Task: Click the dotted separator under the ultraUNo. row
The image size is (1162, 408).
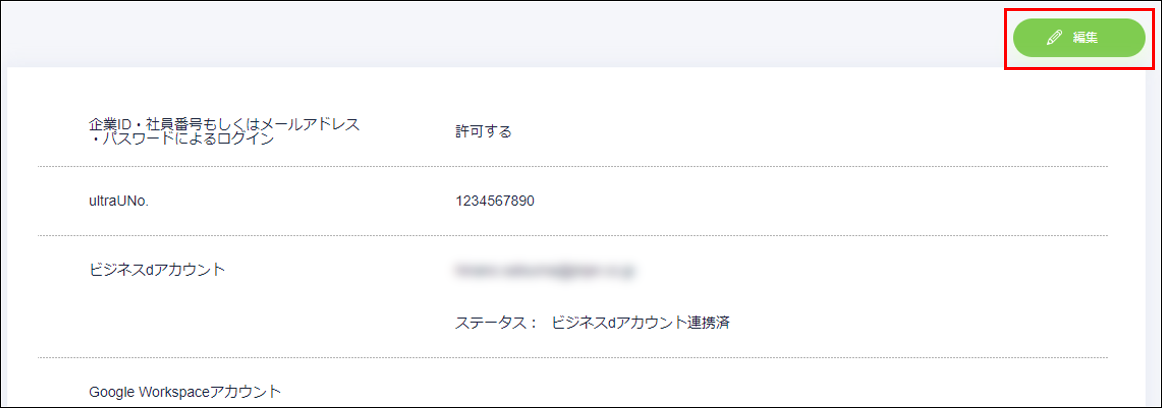Action: pyautogui.click(x=572, y=235)
